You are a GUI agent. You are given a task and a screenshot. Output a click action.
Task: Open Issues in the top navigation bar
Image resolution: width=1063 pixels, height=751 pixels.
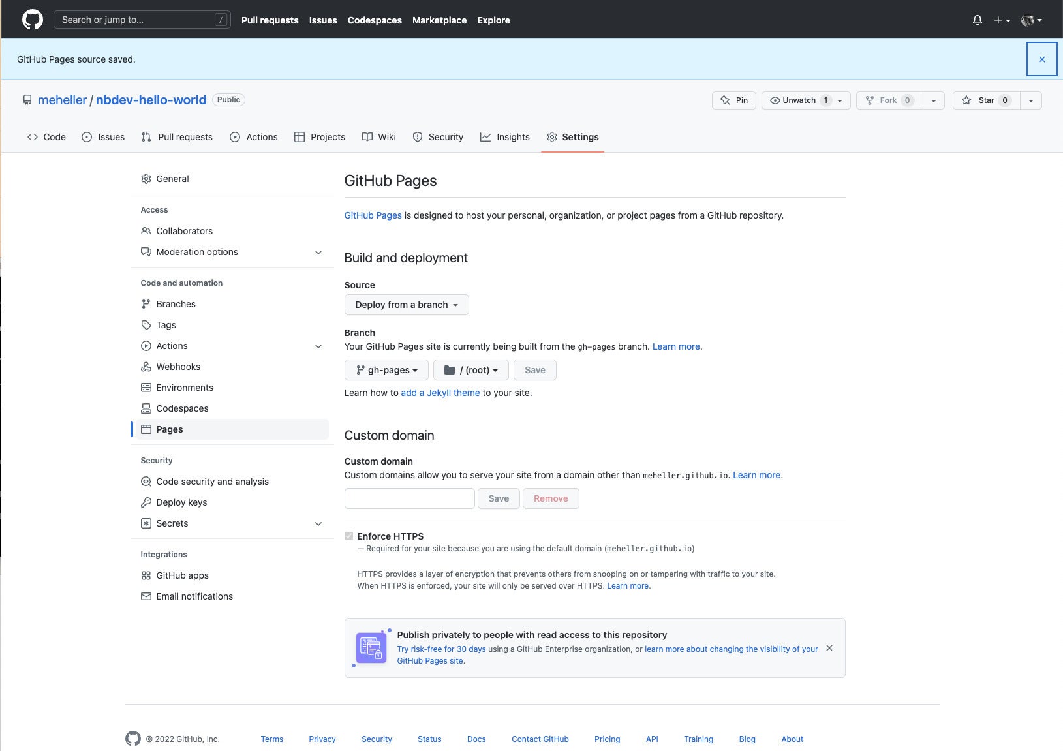[x=323, y=20]
